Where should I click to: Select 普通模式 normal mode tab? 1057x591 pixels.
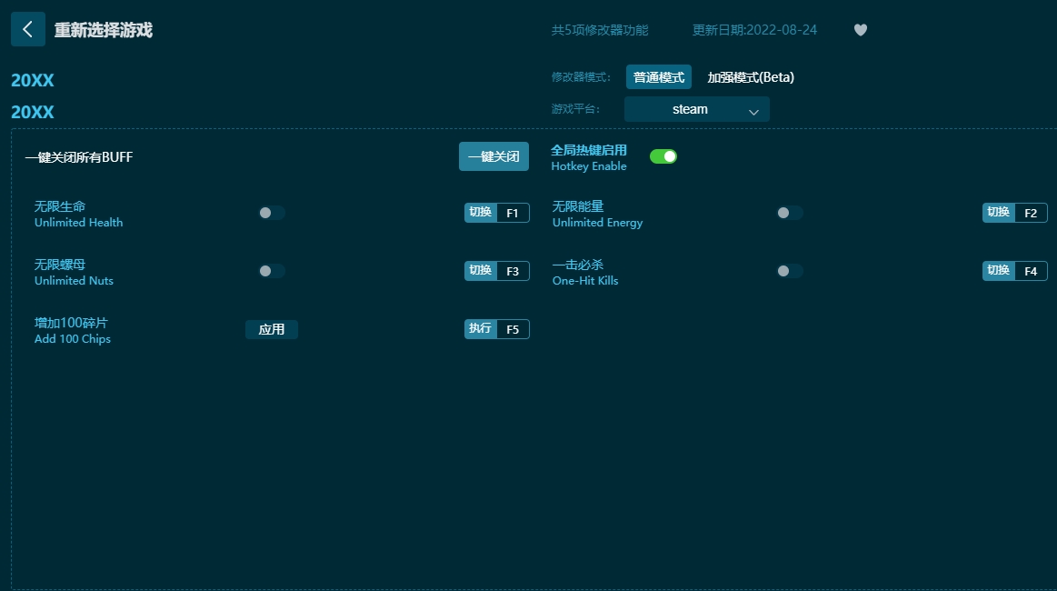tap(659, 77)
